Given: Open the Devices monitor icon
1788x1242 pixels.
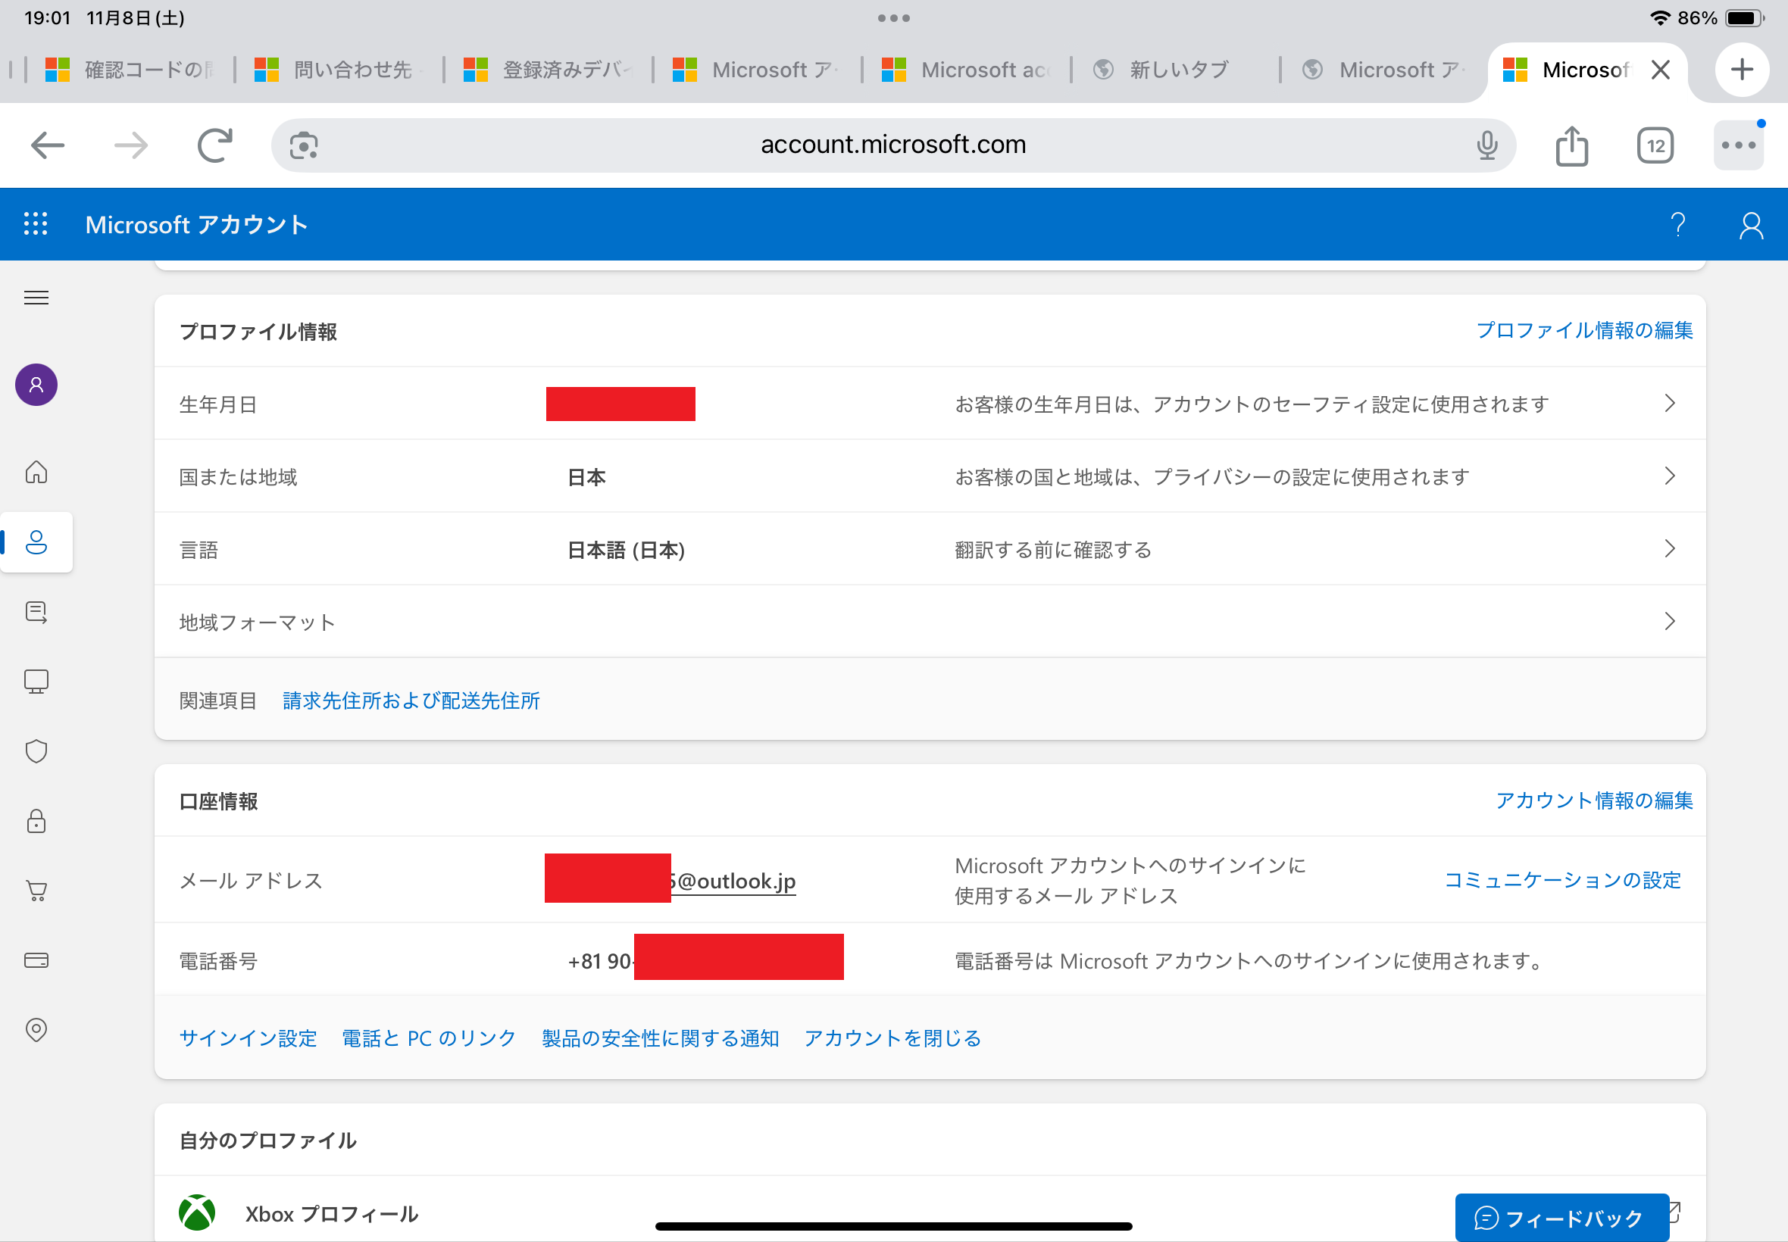Looking at the screenshot, I should [x=36, y=681].
